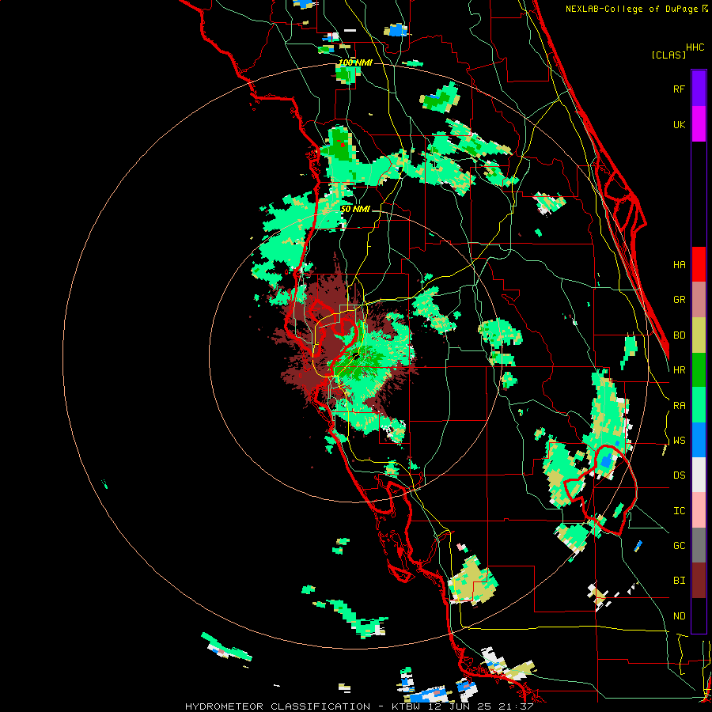Click the HA legend label
The width and height of the screenshot is (712, 712).
[679, 264]
